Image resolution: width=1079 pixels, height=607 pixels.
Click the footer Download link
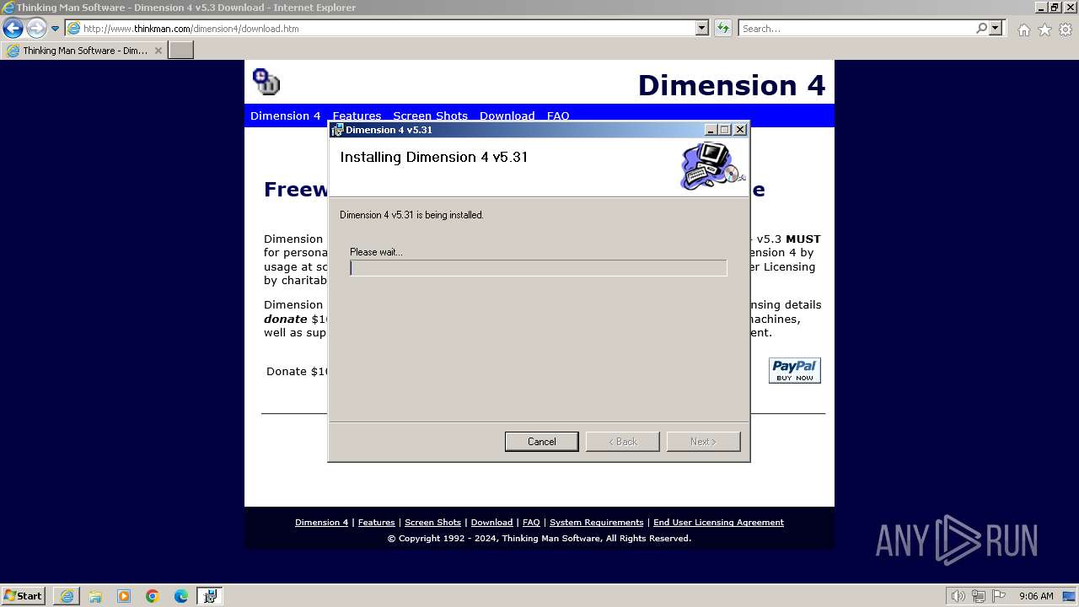(x=491, y=523)
